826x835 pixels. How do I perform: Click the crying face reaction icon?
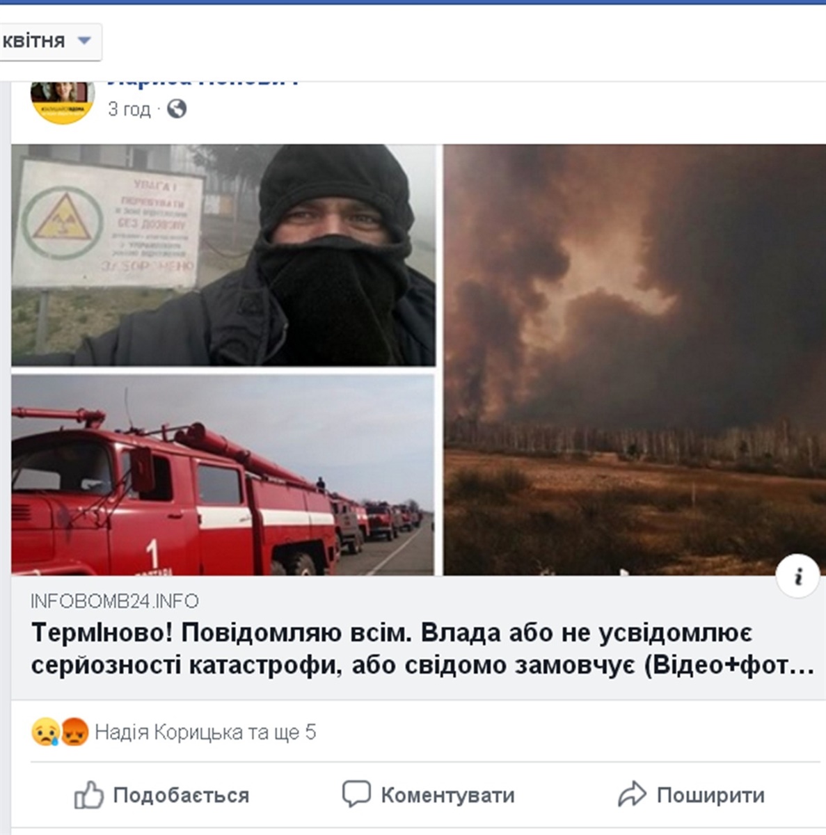45,732
